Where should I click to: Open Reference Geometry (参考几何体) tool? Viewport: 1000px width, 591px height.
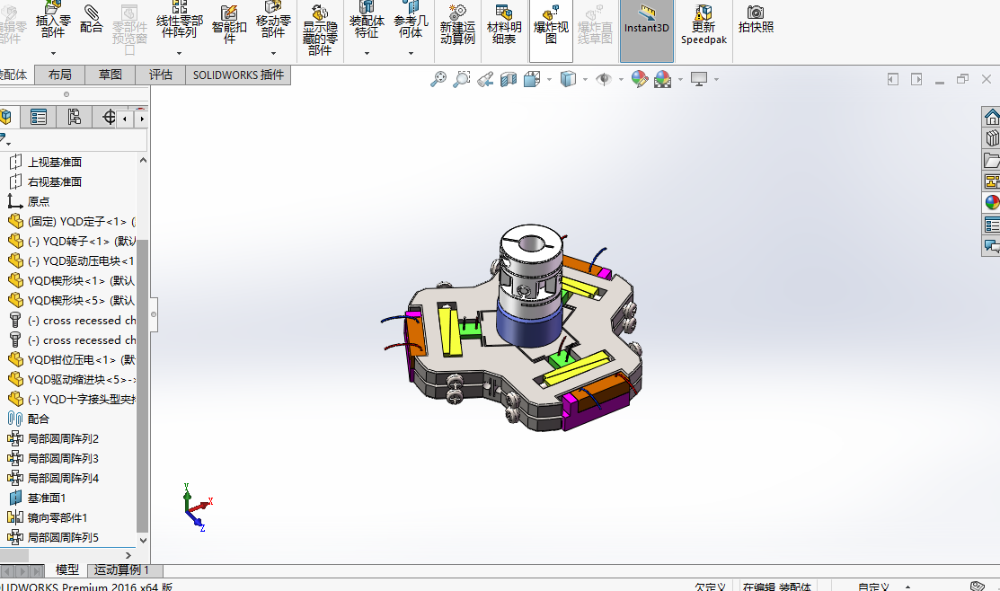[411, 21]
